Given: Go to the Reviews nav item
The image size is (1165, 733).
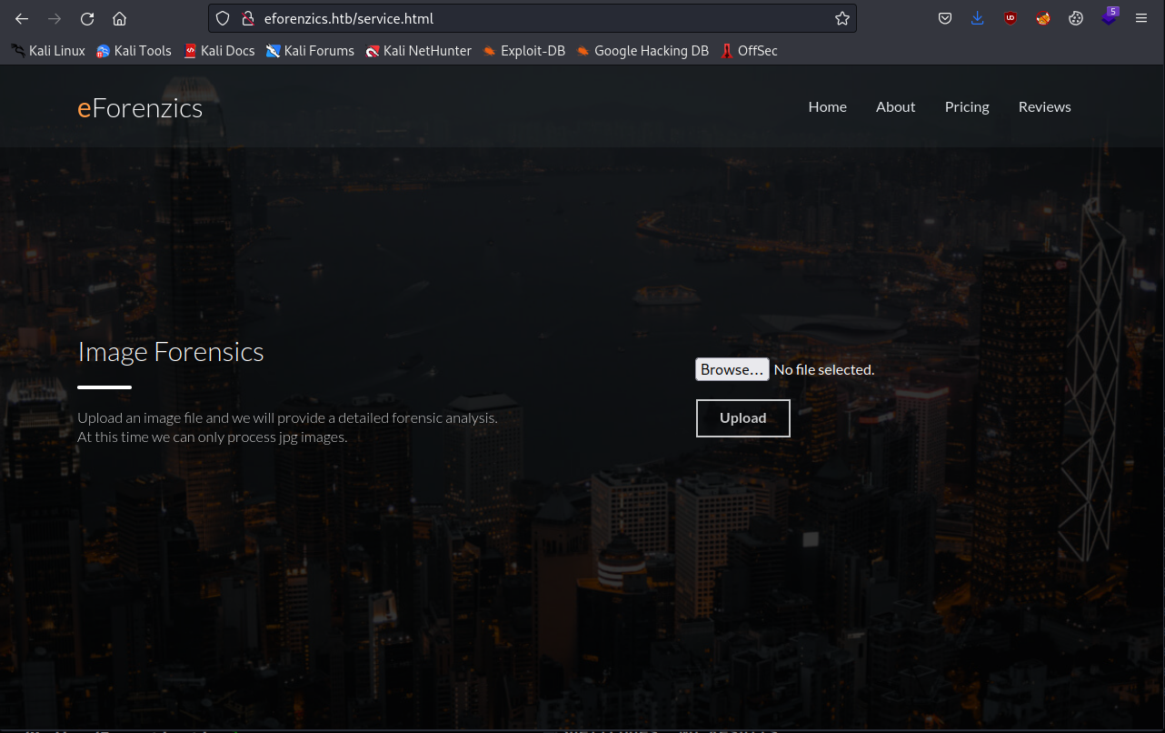Looking at the screenshot, I should 1044,106.
